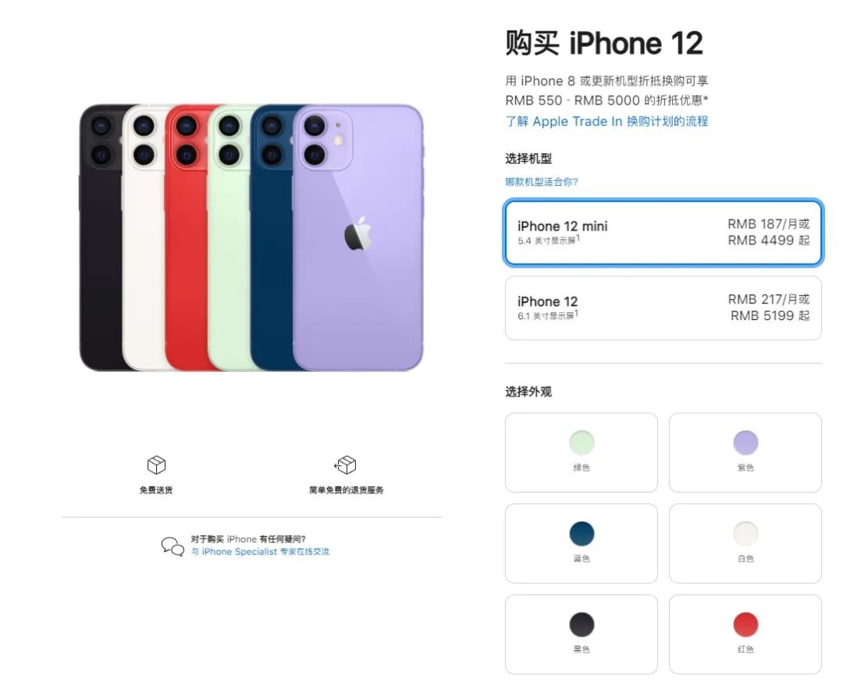This screenshot has width=843, height=683.
Task: Click the '免费送货' free delivery label
Action: point(156,490)
